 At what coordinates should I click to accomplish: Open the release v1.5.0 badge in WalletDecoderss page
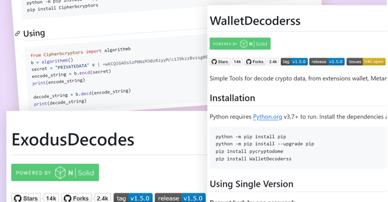pos(327,62)
